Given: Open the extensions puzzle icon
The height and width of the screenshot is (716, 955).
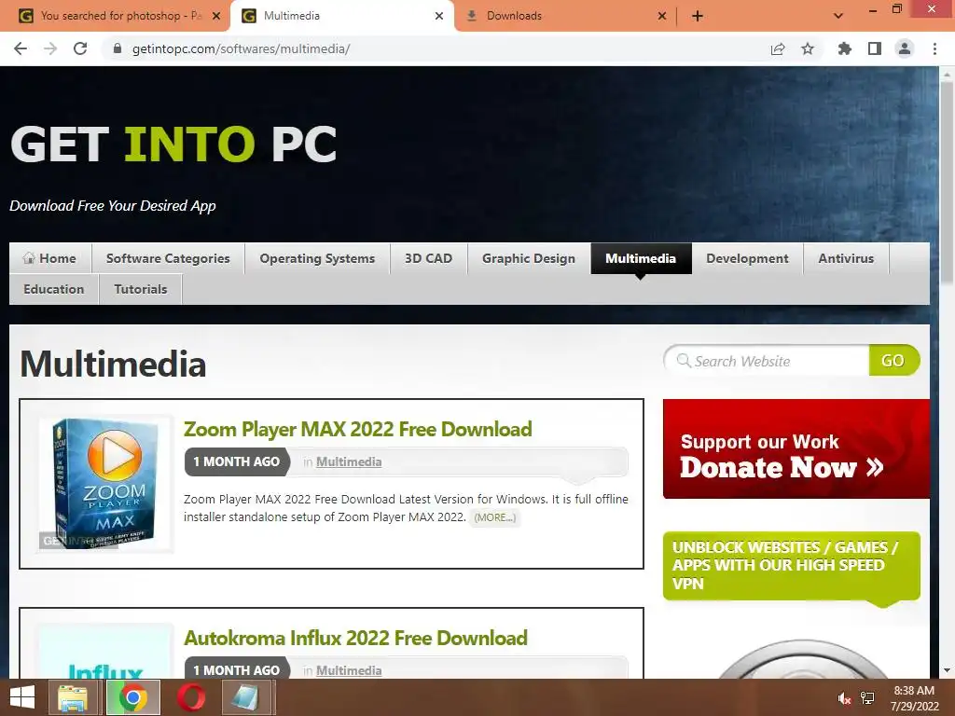Looking at the screenshot, I should (845, 48).
